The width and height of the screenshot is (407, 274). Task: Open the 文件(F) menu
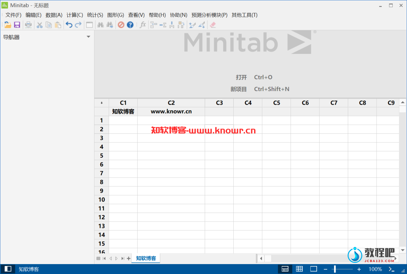point(13,15)
